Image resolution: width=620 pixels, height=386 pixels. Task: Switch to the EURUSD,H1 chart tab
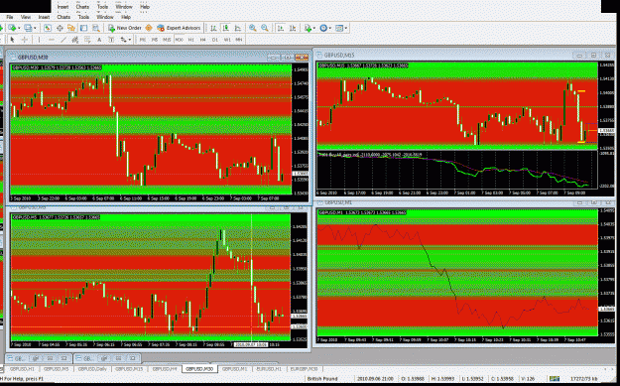[x=269, y=368]
